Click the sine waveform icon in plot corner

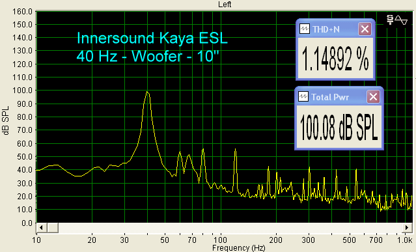(401, 20)
